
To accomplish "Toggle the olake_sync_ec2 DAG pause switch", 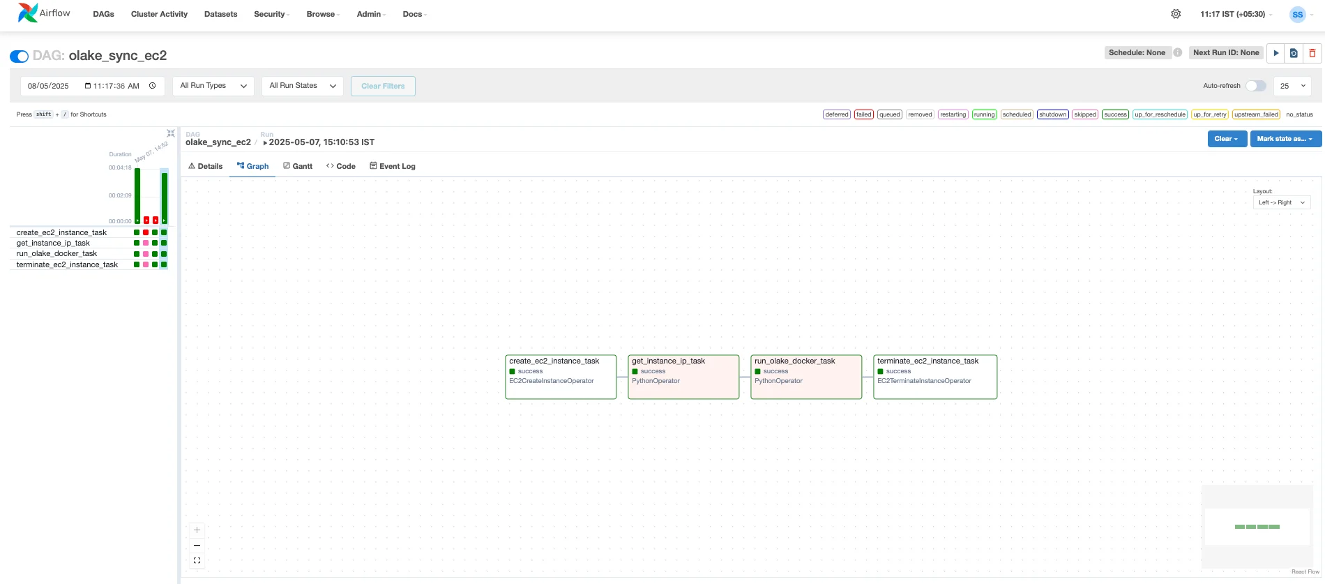I will (x=20, y=57).
